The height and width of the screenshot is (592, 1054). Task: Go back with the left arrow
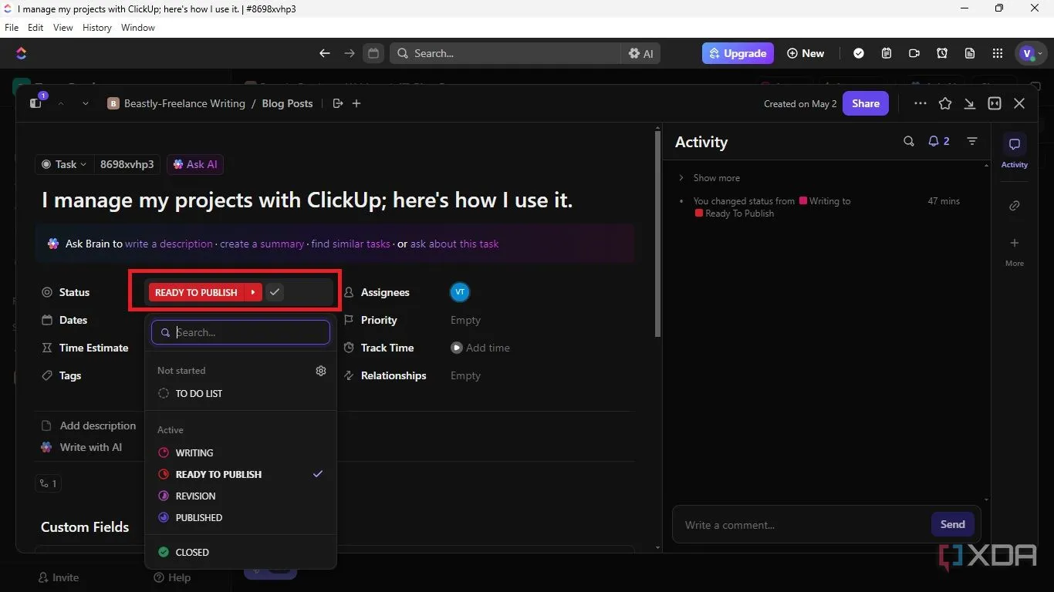pyautogui.click(x=325, y=53)
